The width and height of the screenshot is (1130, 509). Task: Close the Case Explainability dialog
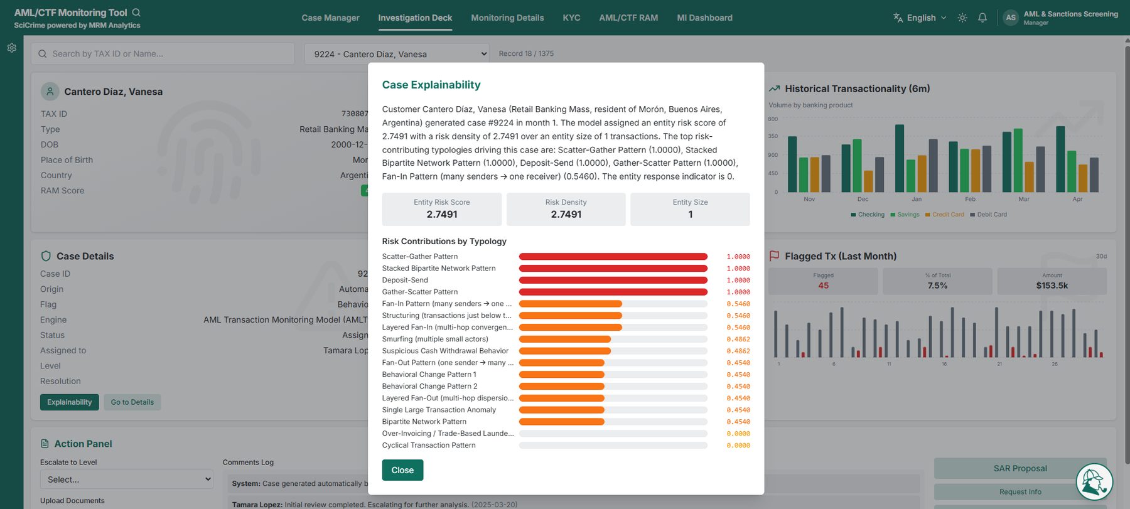click(x=402, y=470)
